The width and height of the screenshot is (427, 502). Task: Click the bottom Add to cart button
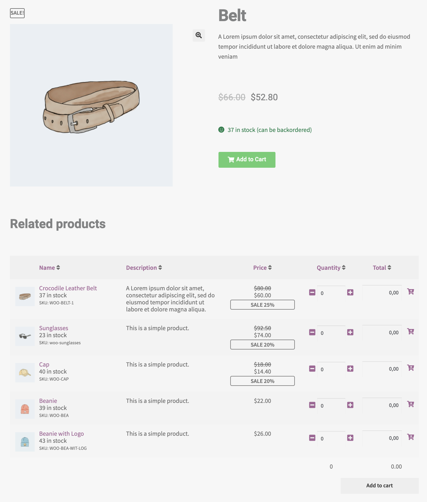(379, 486)
